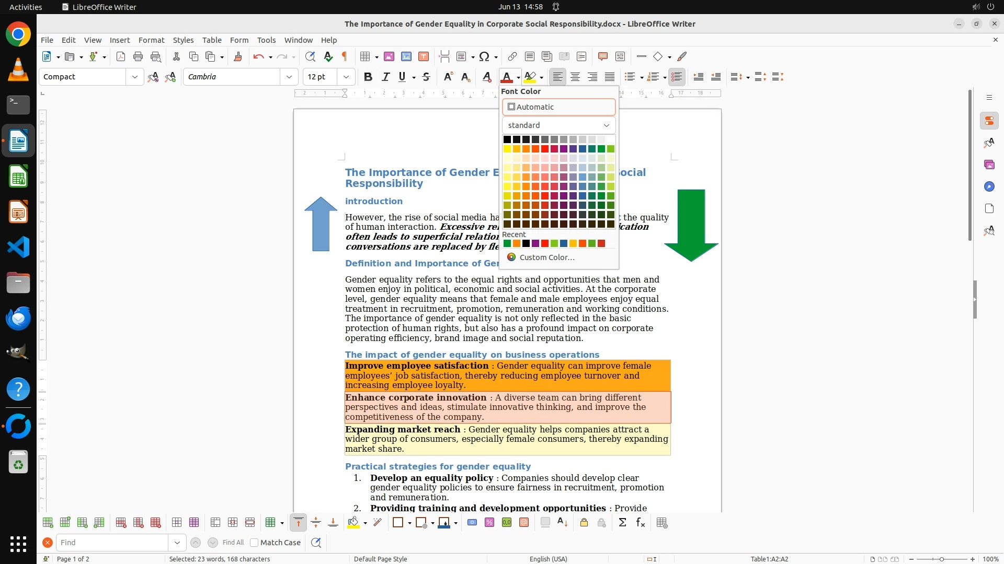This screenshot has width=1004, height=564.
Task: Click the Automatic font color button
Action: pyautogui.click(x=558, y=107)
